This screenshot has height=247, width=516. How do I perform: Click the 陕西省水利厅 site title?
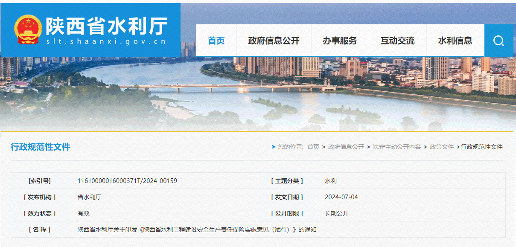coord(107,26)
